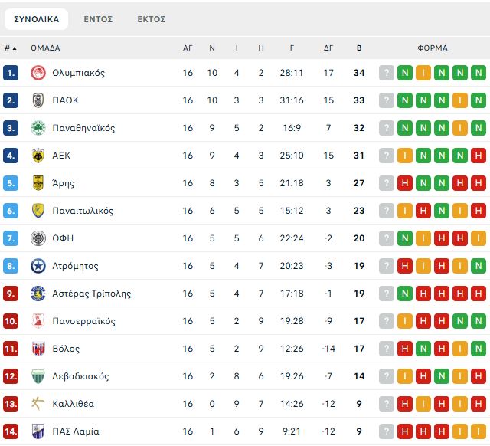Click the Ολυμπιακός team logo
Viewport: 490px width, 446px height.
(38, 73)
